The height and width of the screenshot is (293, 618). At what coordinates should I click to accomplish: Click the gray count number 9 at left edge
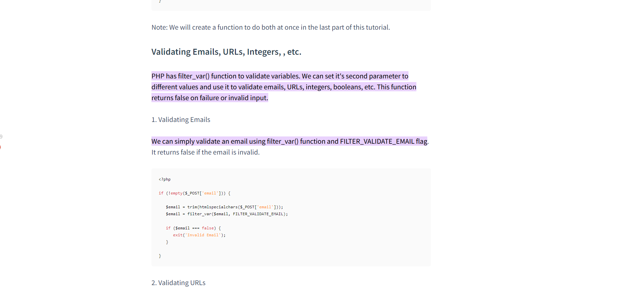pyautogui.click(x=1, y=136)
